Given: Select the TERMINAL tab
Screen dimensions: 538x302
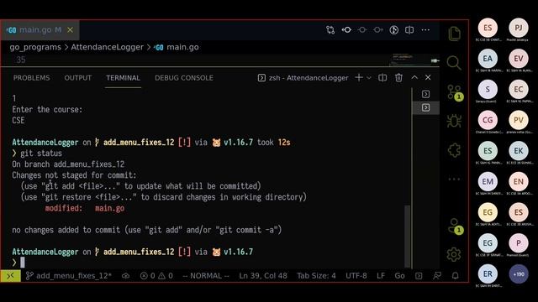Looking at the screenshot, I should (x=123, y=78).
